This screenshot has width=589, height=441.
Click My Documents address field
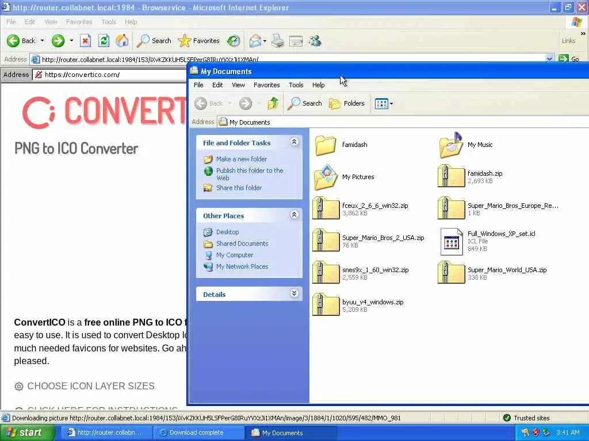click(x=403, y=122)
